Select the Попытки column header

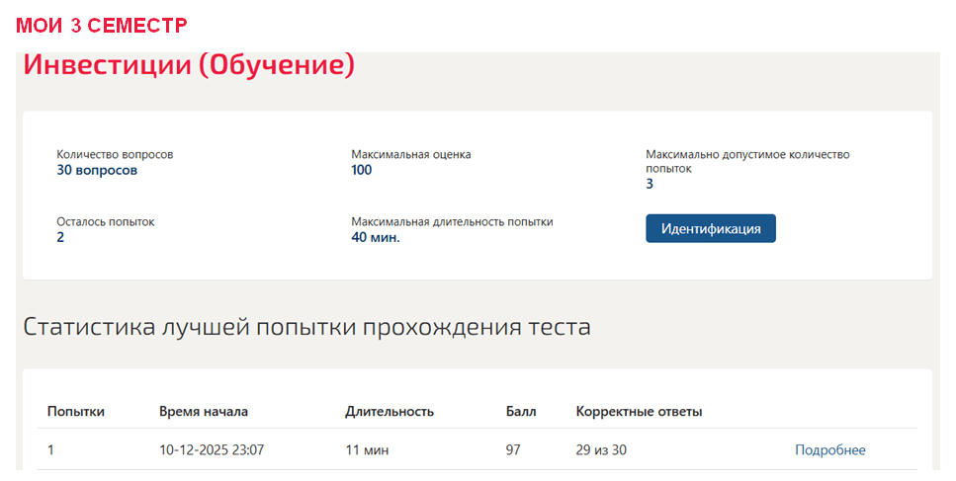click(75, 412)
